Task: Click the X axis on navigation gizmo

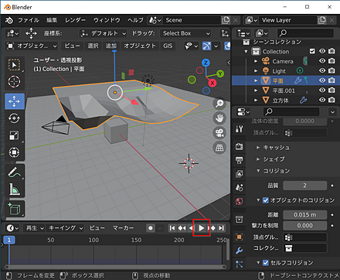Action: 212,83
